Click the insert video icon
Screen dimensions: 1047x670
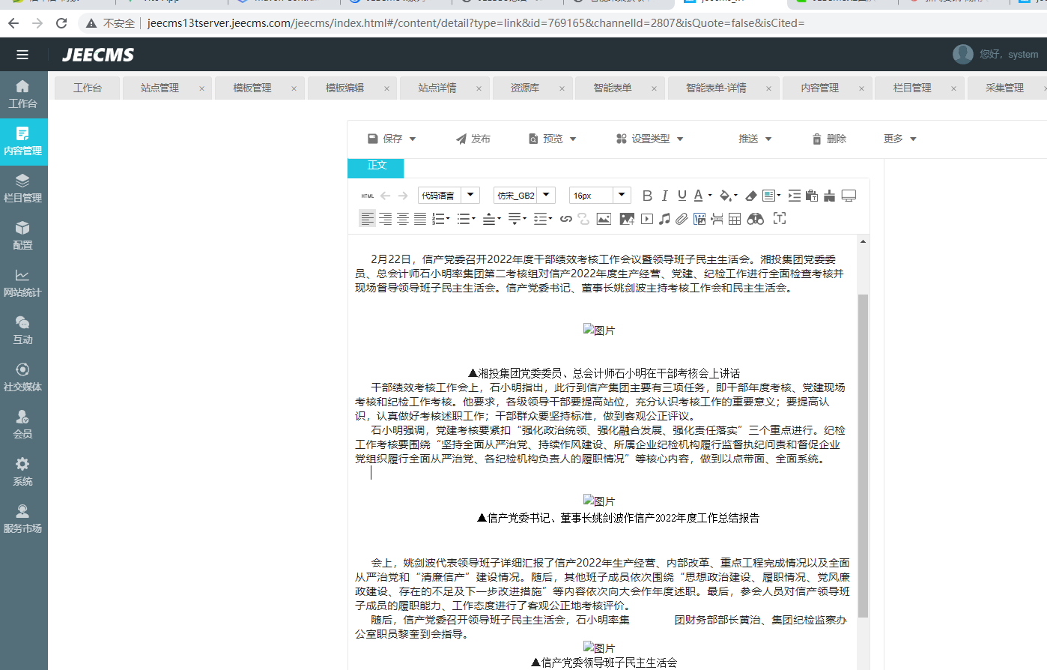647,219
